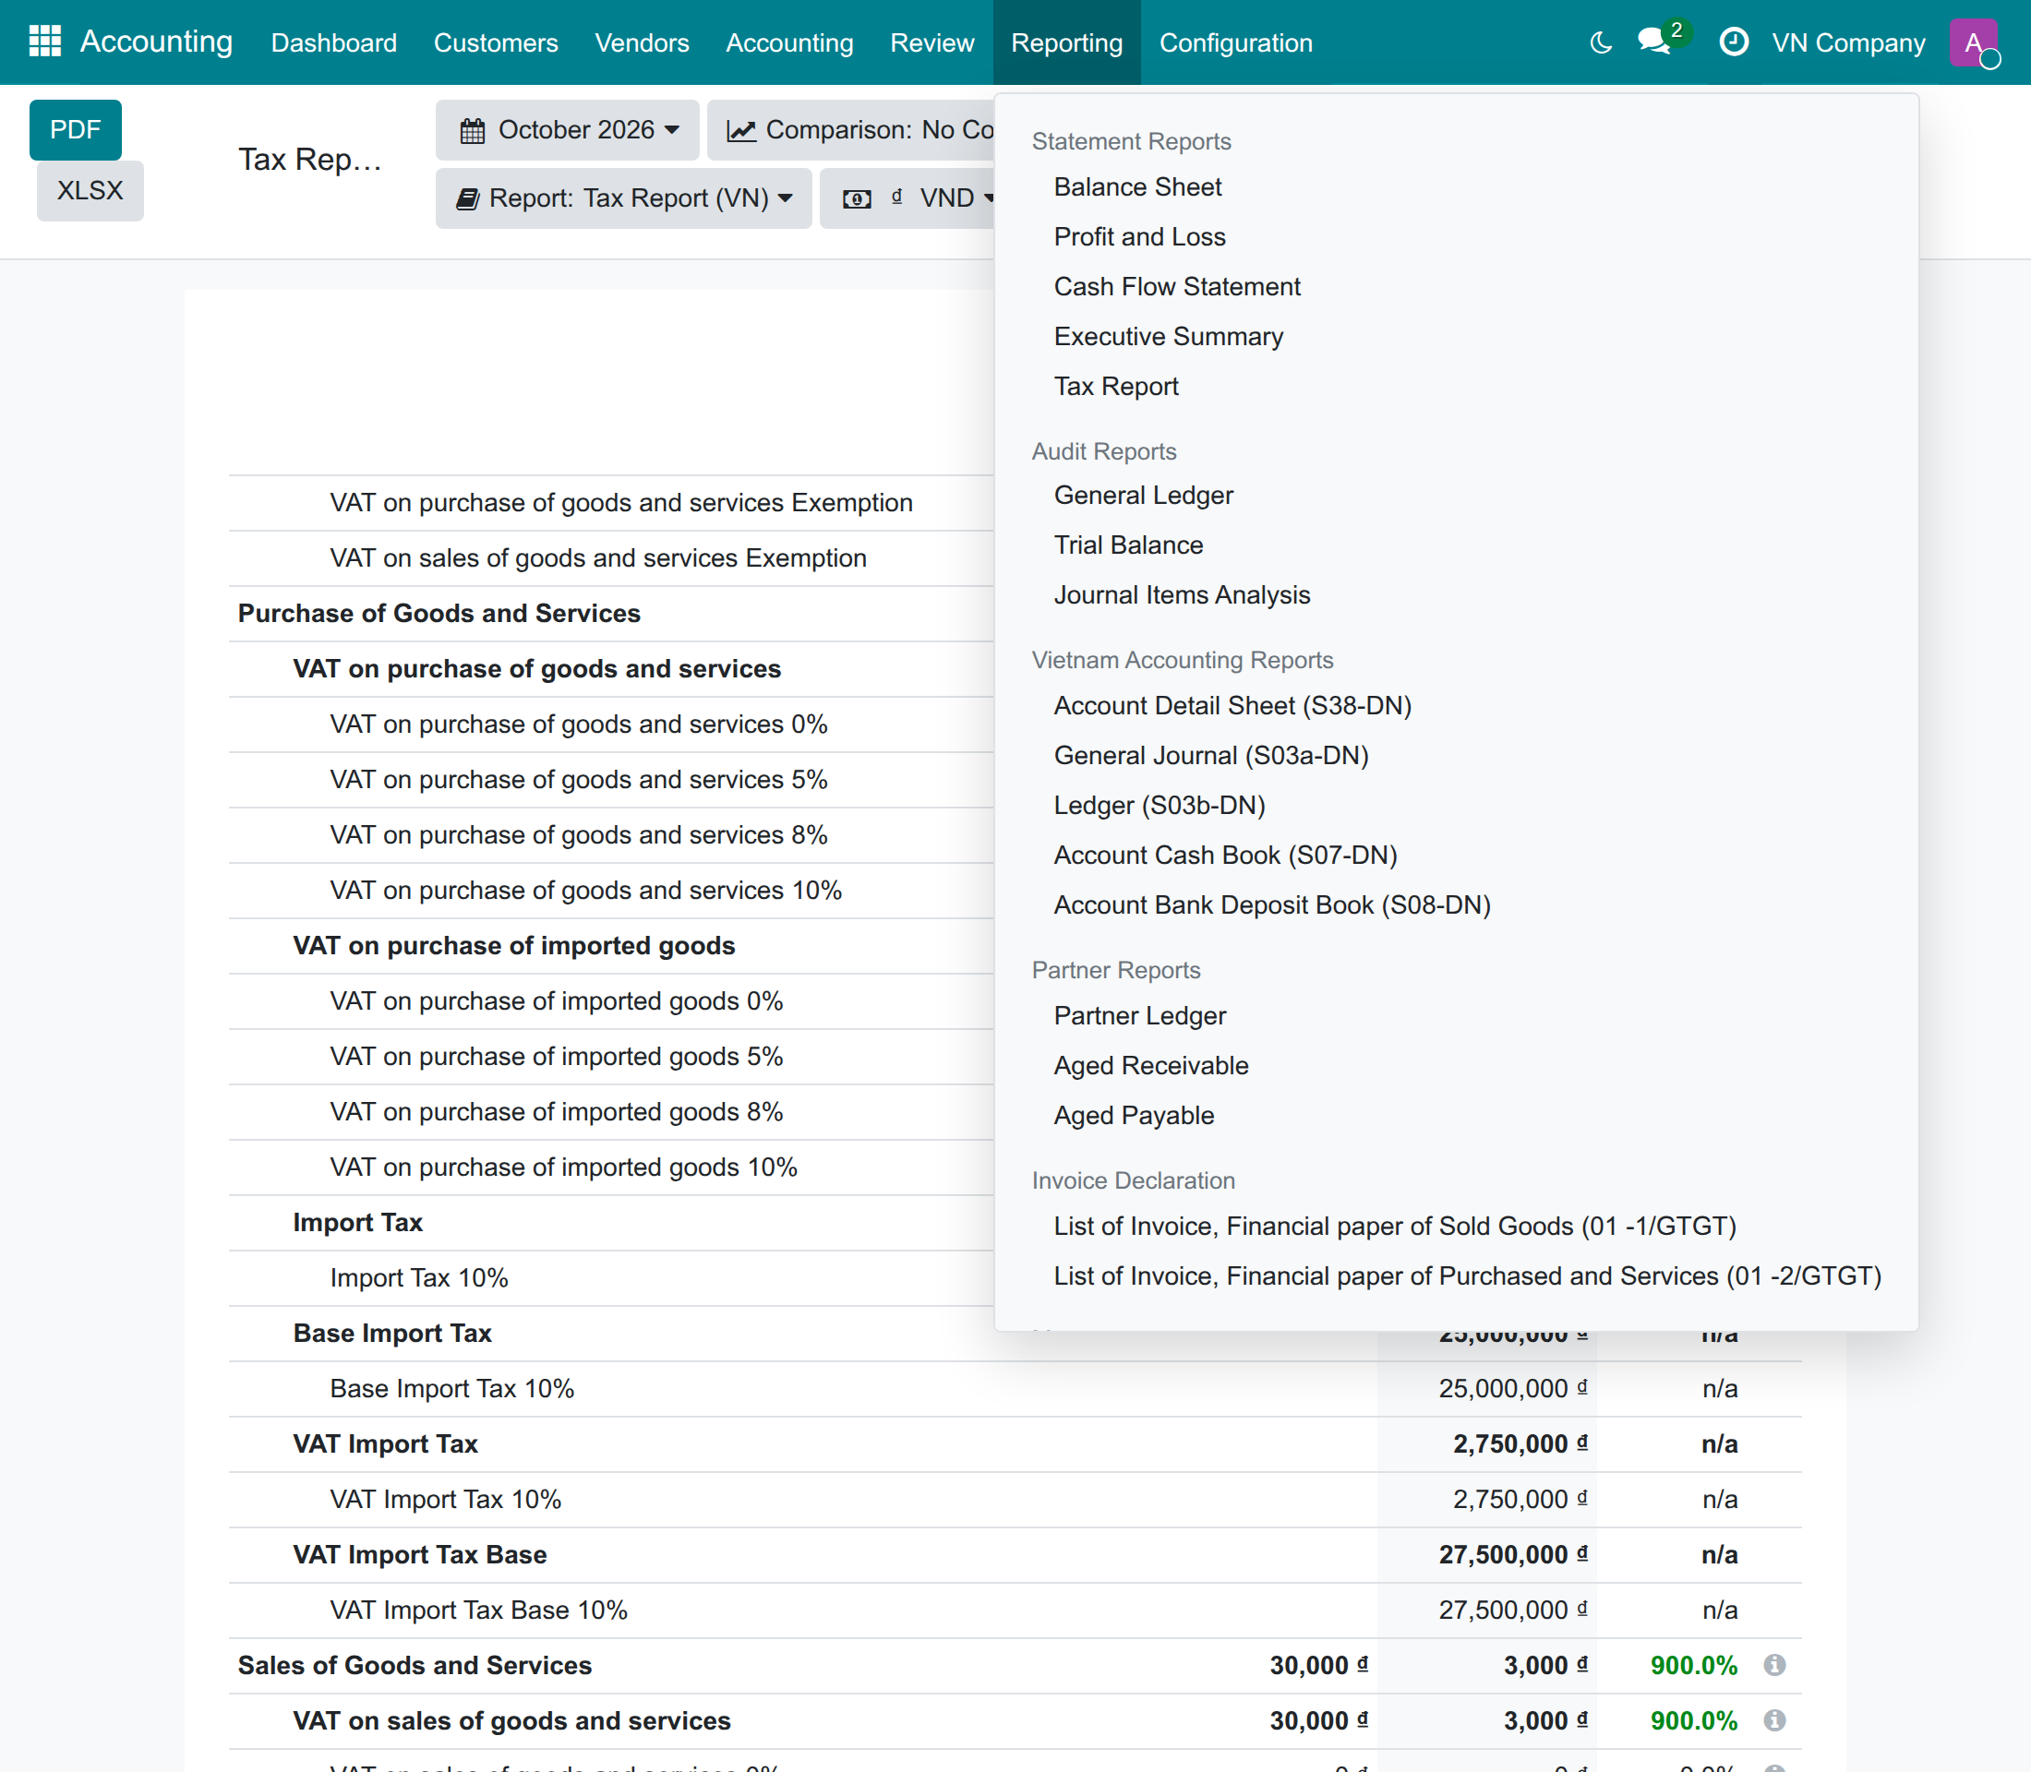Viewport: 2031px width, 1772px height.
Task: Click info icon on VAT on sales row
Action: [1774, 1720]
